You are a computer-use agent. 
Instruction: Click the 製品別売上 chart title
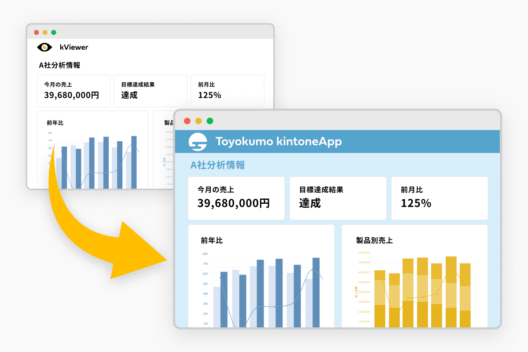[374, 240]
